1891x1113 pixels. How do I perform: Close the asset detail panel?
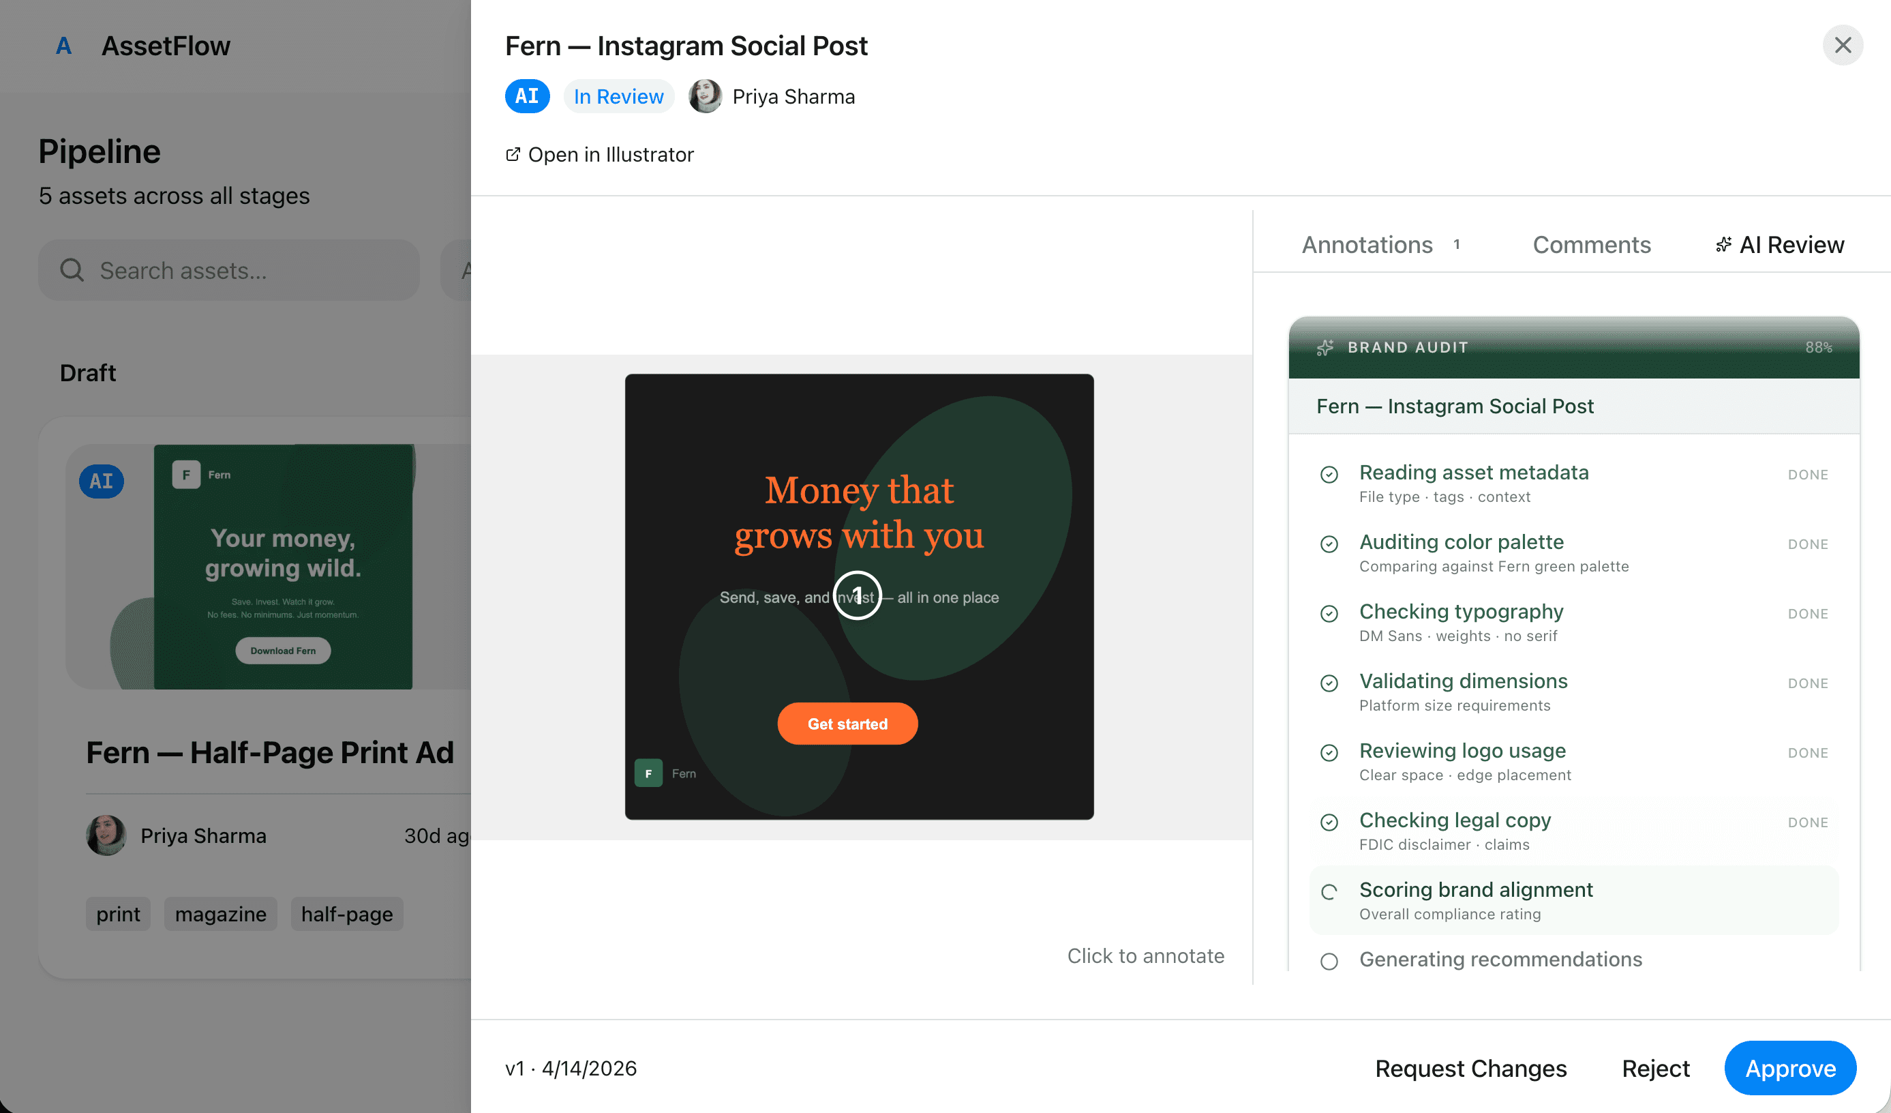pyautogui.click(x=1842, y=46)
